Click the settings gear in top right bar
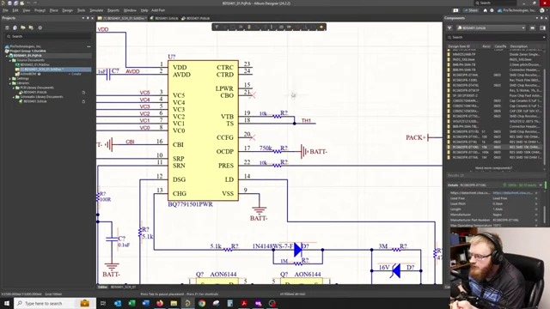Screen dimensions: 550x309 click(492, 10)
